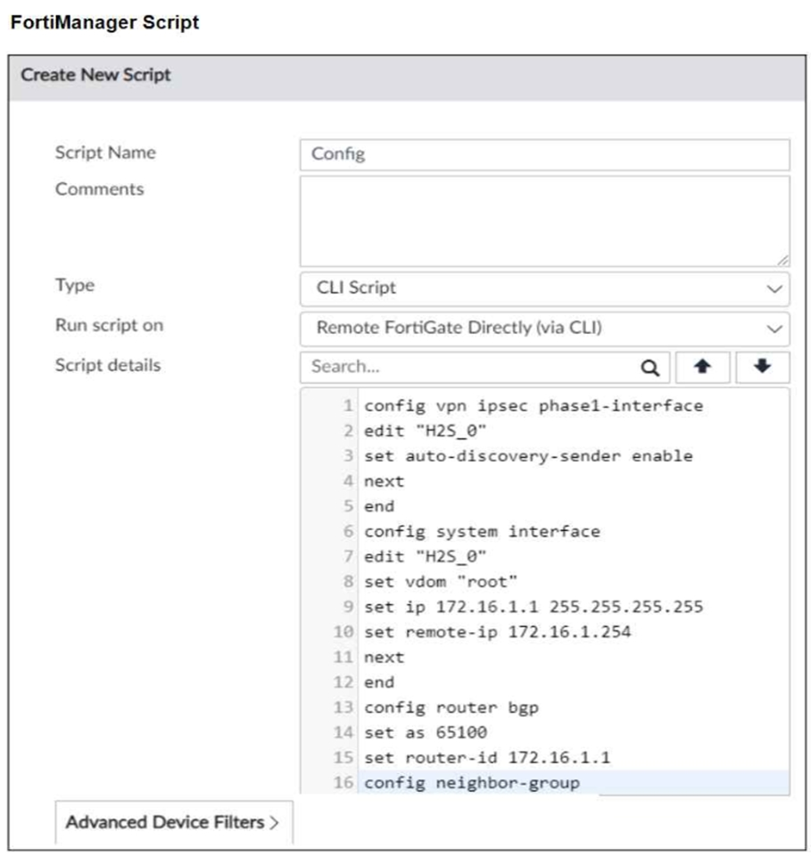Select line 1 config vpn ipsec phase1-interface

pos(533,406)
